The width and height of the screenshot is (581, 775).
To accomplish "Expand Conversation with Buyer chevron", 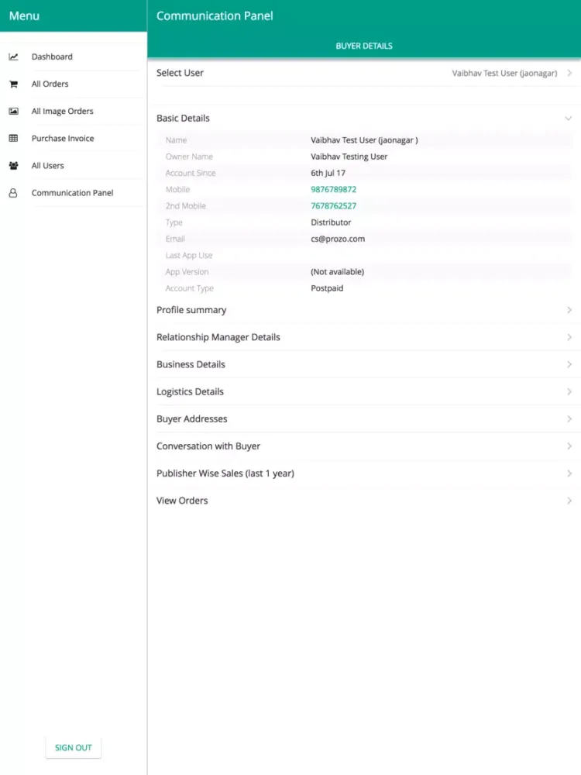I will tap(569, 446).
